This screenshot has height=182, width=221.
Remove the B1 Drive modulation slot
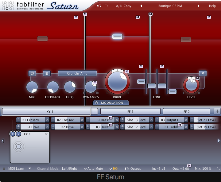[x=47, y=127]
